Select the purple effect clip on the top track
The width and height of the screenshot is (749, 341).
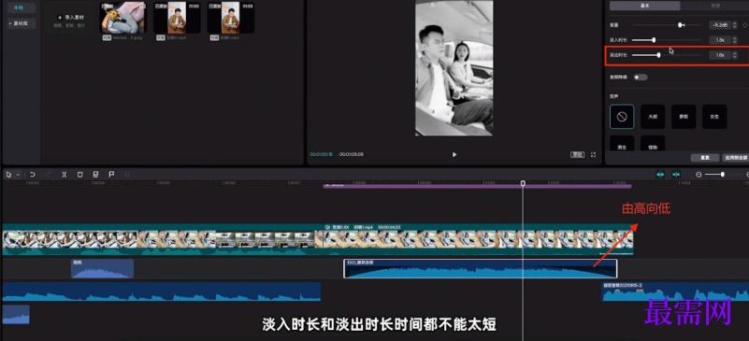pos(477,186)
